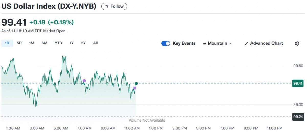Follow the US Dollar Index
This screenshot has height=135, width=307.
(114, 6)
